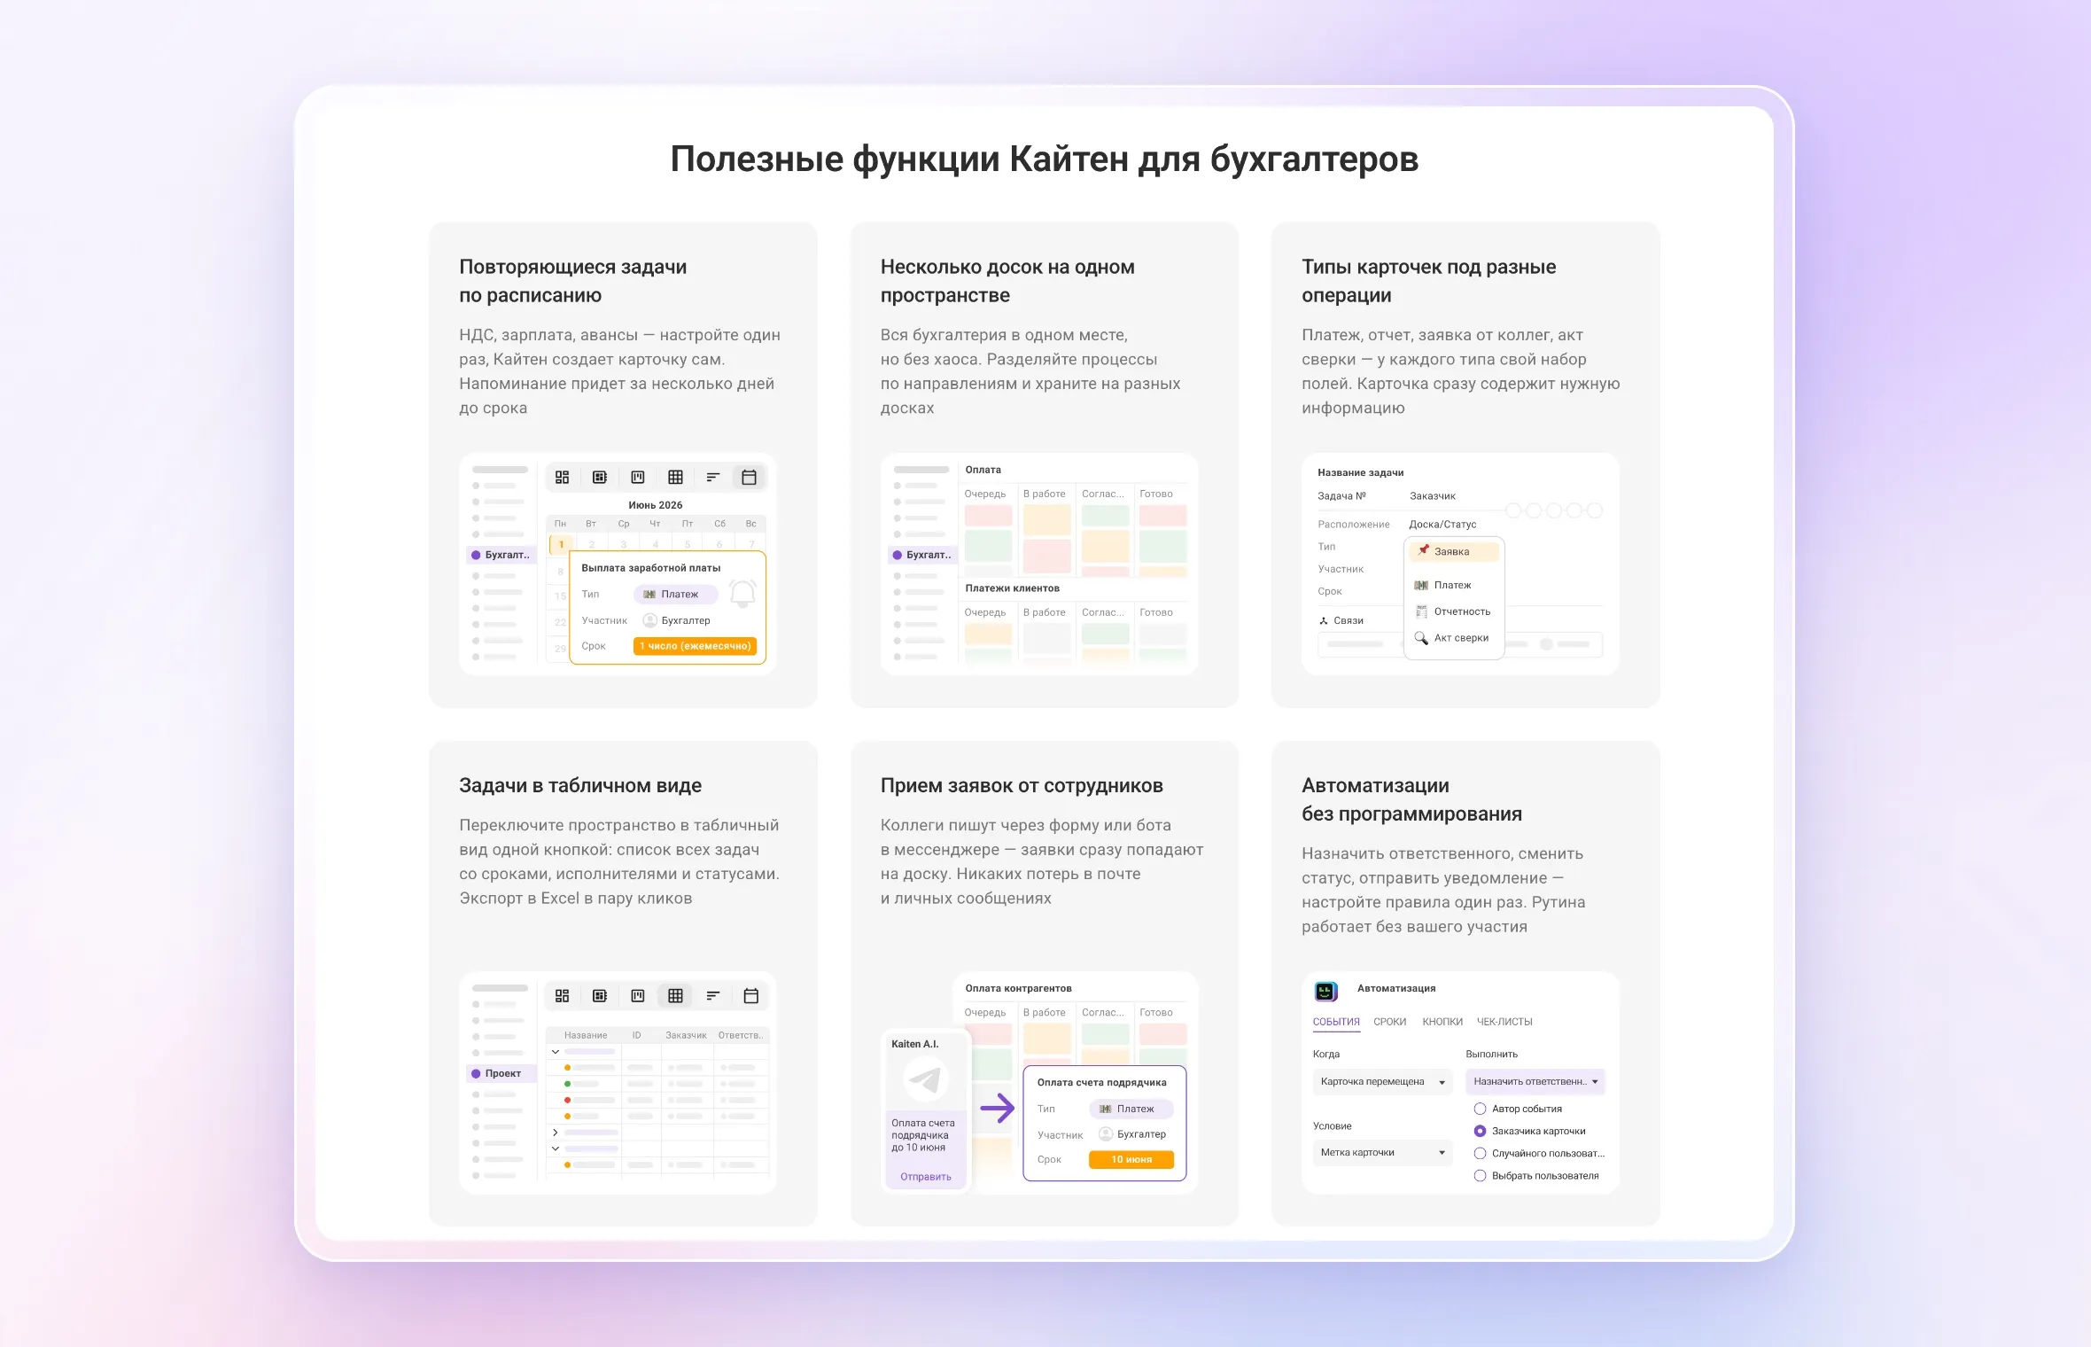
Task: Expand the collapsed right-pointing chevron table group
Action: click(x=555, y=1133)
